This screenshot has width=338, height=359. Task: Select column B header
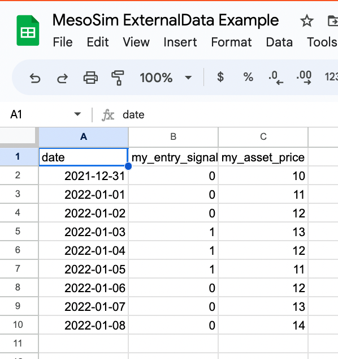pyautogui.click(x=174, y=137)
